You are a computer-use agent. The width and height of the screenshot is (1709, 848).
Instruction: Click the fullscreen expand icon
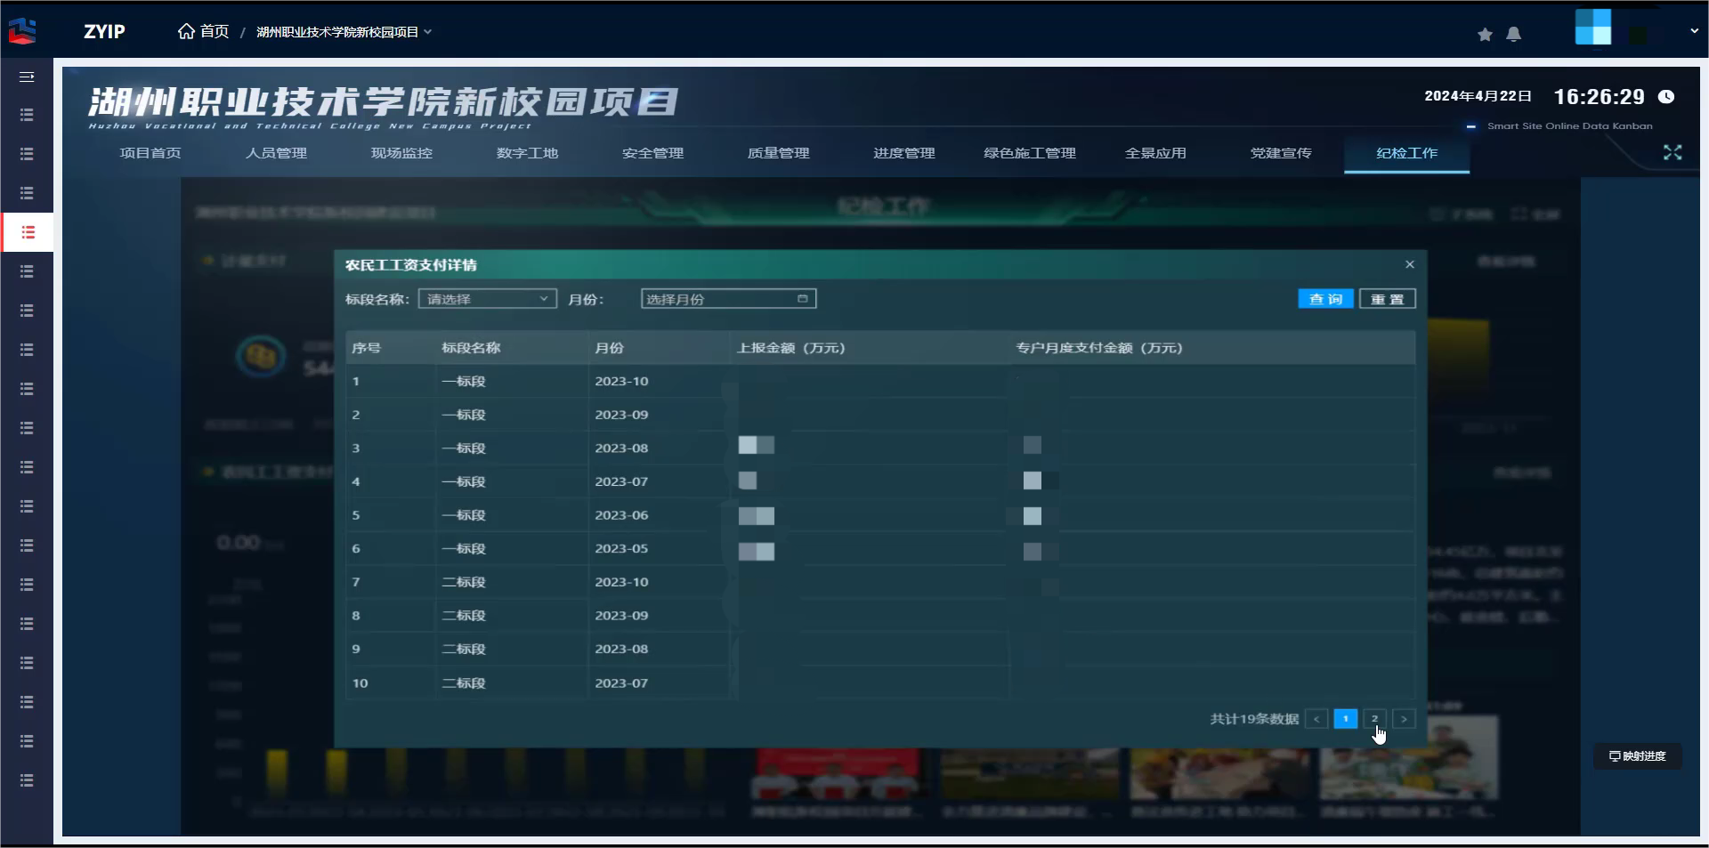[1673, 153]
